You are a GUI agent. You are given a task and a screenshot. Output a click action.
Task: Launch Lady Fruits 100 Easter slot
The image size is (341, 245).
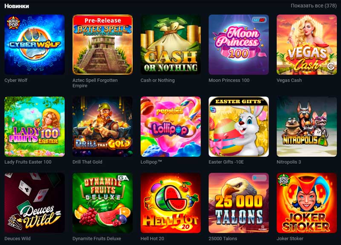pos(35,127)
